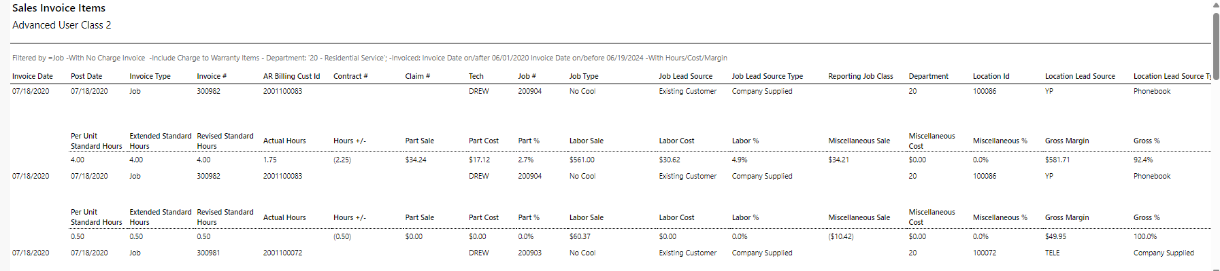Select the TELE location lead source cell
This screenshot has width=1220, height=271.
tap(1053, 253)
